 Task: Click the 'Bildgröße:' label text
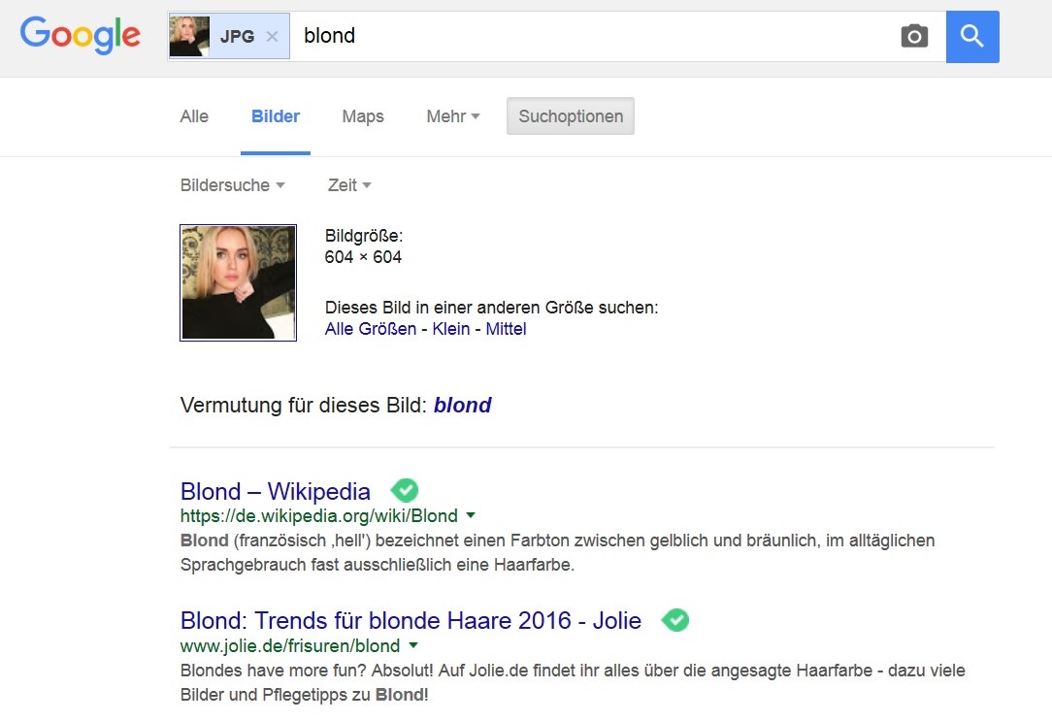[364, 236]
